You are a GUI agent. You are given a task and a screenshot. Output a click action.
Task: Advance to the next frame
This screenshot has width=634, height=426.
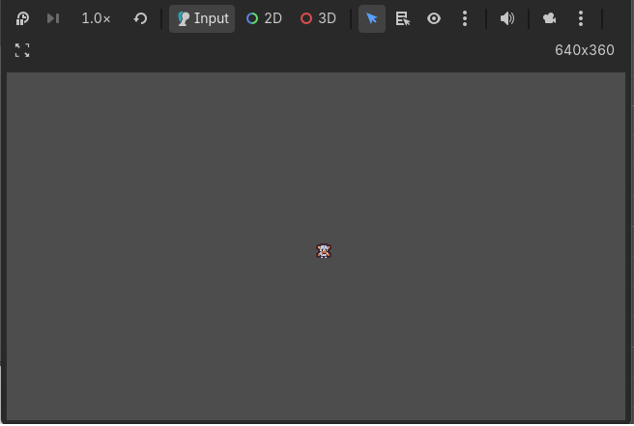coord(53,18)
